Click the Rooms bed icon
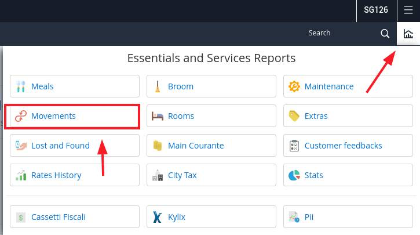420x235 pixels. [x=158, y=116]
